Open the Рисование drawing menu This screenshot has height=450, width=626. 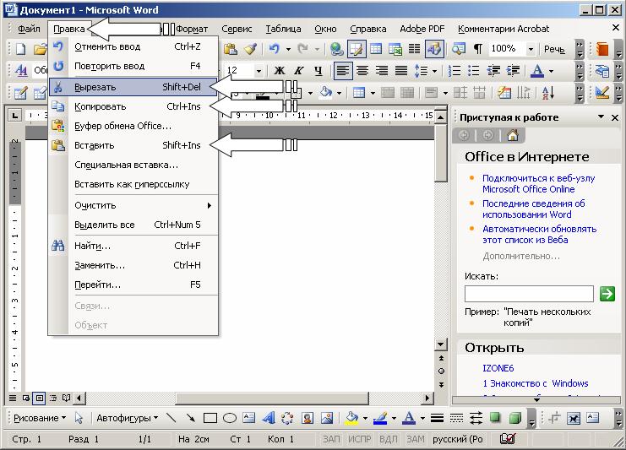pos(39,418)
